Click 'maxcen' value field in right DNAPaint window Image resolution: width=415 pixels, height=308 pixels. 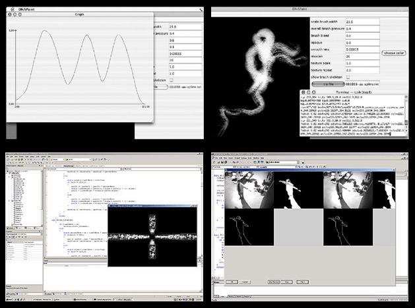click(362, 56)
